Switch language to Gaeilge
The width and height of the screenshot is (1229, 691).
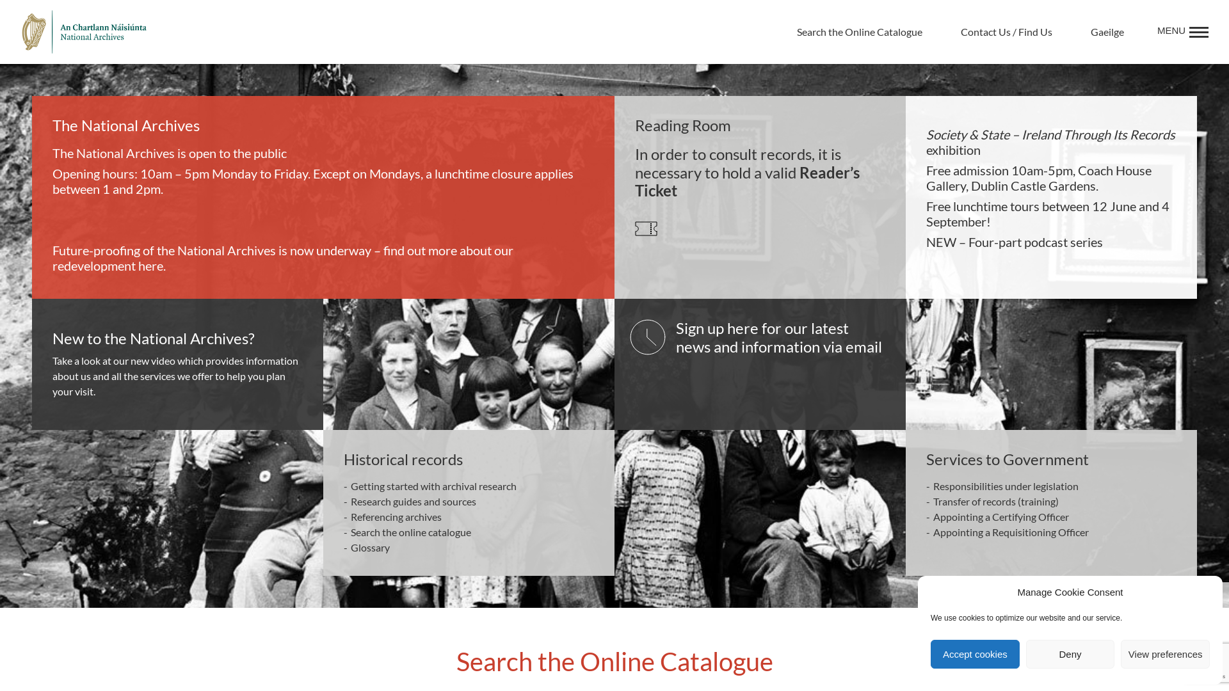pos(1107,32)
